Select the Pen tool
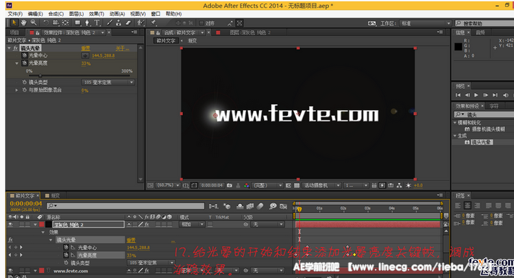514x278 pixels. point(87,23)
